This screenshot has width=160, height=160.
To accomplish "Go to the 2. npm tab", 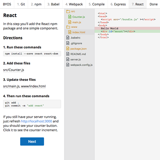I will click(x=36, y=4).
